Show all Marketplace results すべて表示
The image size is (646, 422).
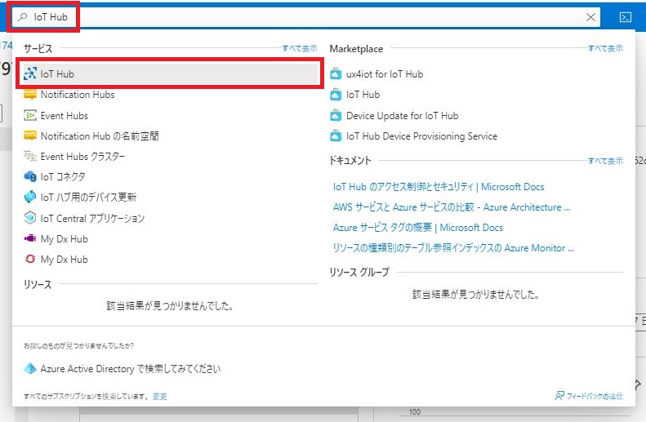pyautogui.click(x=605, y=48)
